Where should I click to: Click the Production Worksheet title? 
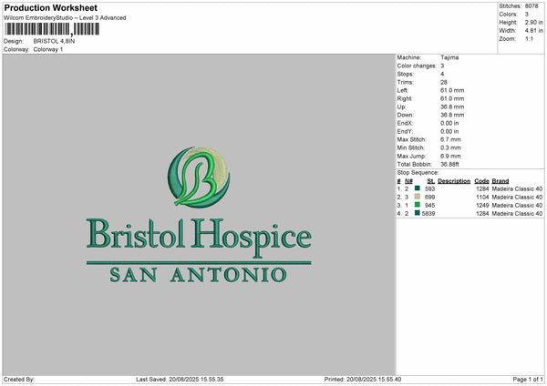point(51,7)
